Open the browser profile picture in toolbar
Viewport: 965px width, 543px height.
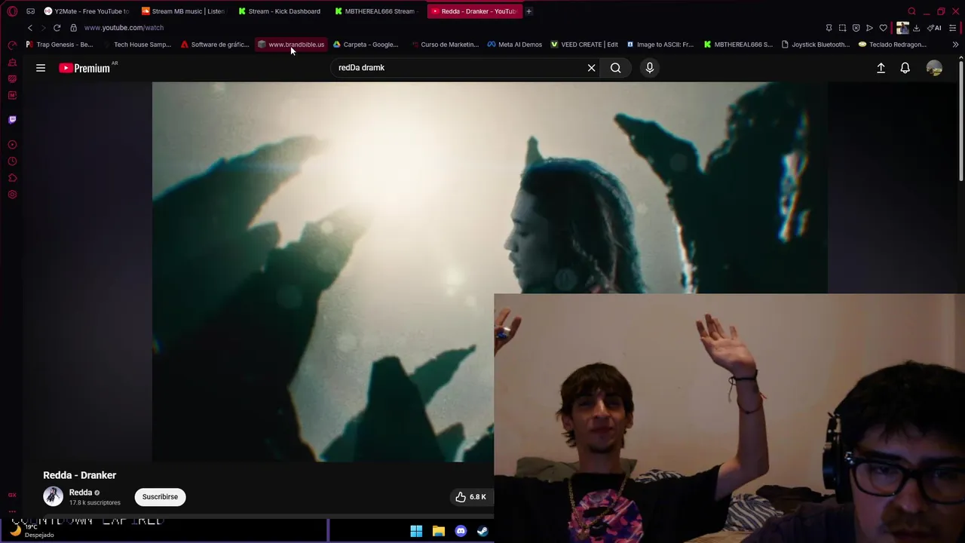point(902,28)
